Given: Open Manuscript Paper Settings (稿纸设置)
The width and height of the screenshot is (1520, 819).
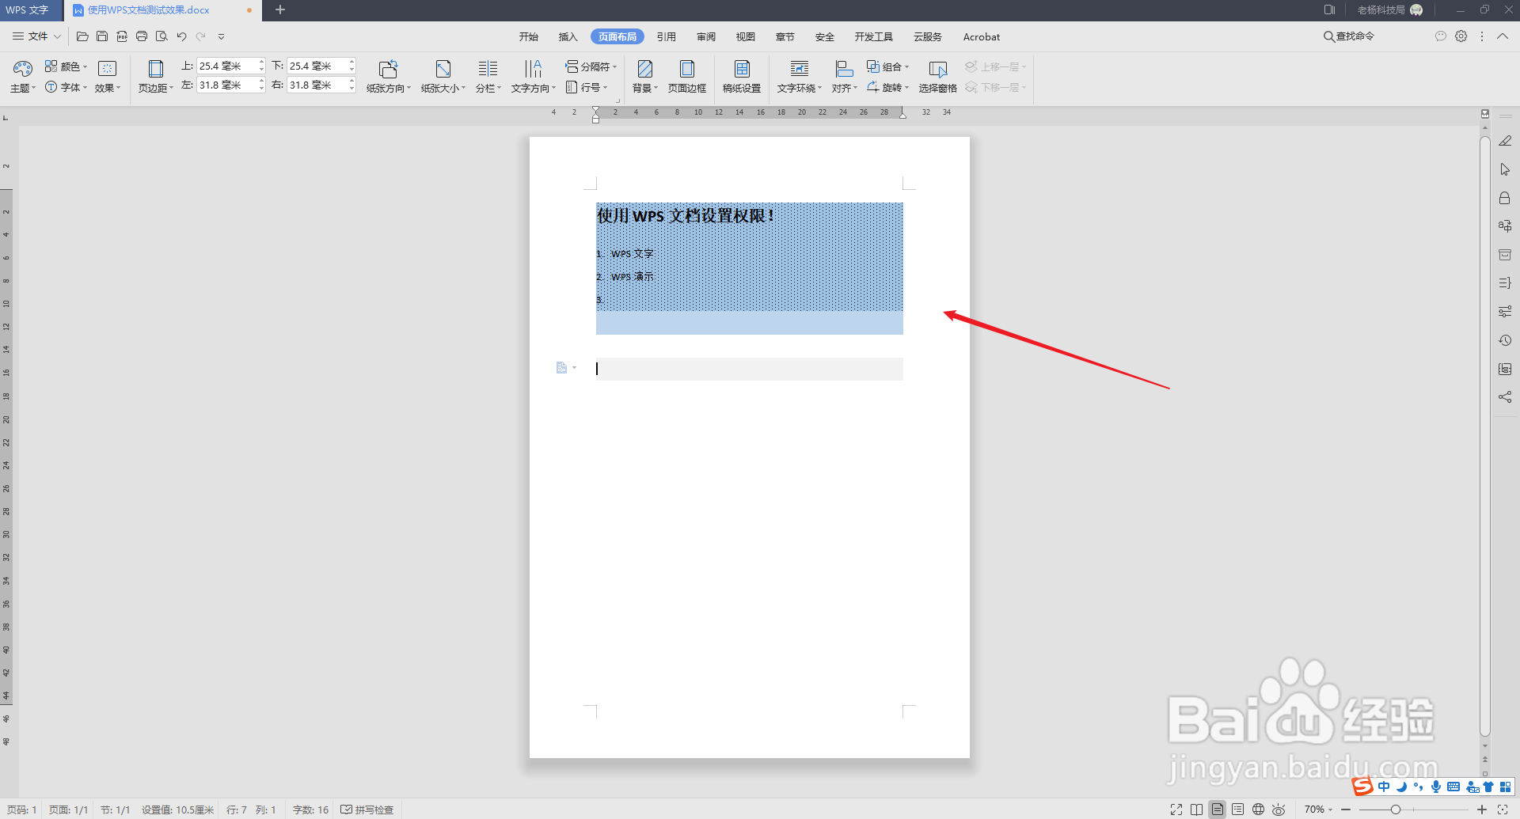Looking at the screenshot, I should coord(742,77).
